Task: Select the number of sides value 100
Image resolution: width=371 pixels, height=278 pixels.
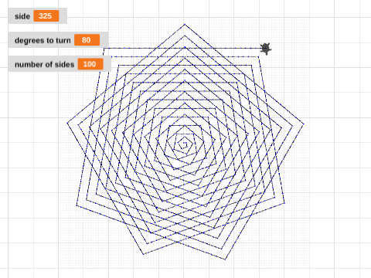Action: (x=90, y=64)
